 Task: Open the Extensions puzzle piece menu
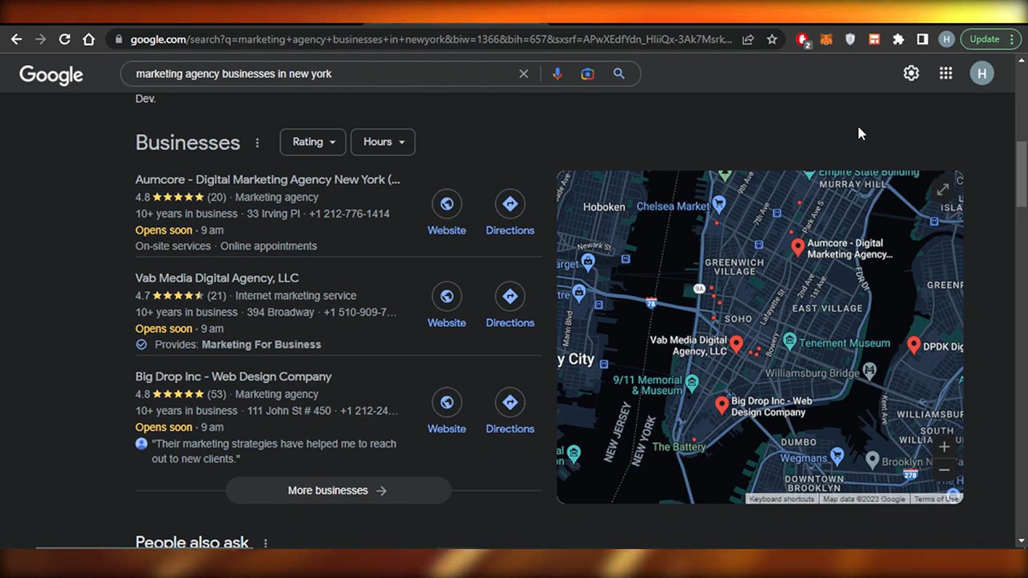pyautogui.click(x=898, y=39)
